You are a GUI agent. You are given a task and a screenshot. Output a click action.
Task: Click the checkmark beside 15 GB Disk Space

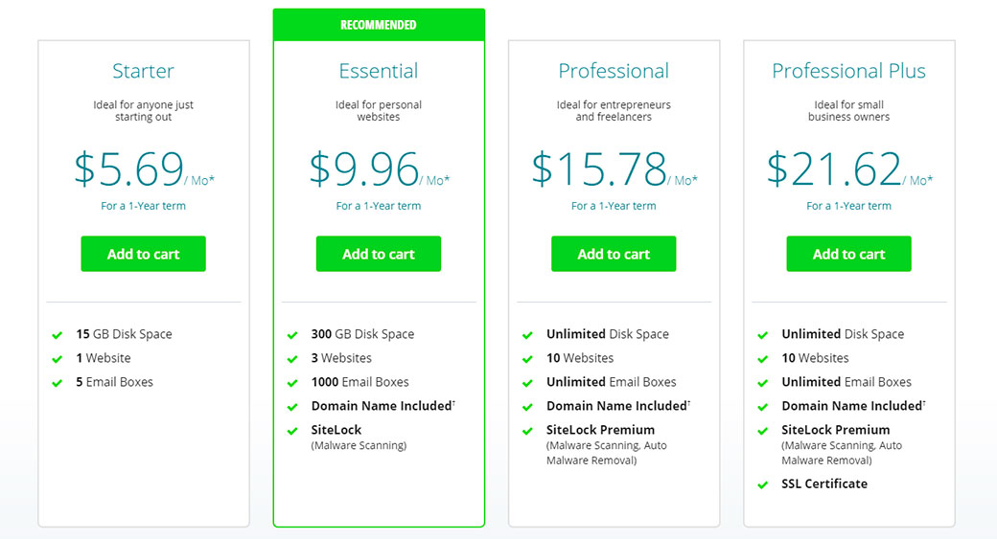pos(58,335)
